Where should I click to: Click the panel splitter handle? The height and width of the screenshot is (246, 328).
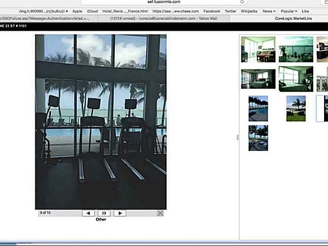[237, 137]
